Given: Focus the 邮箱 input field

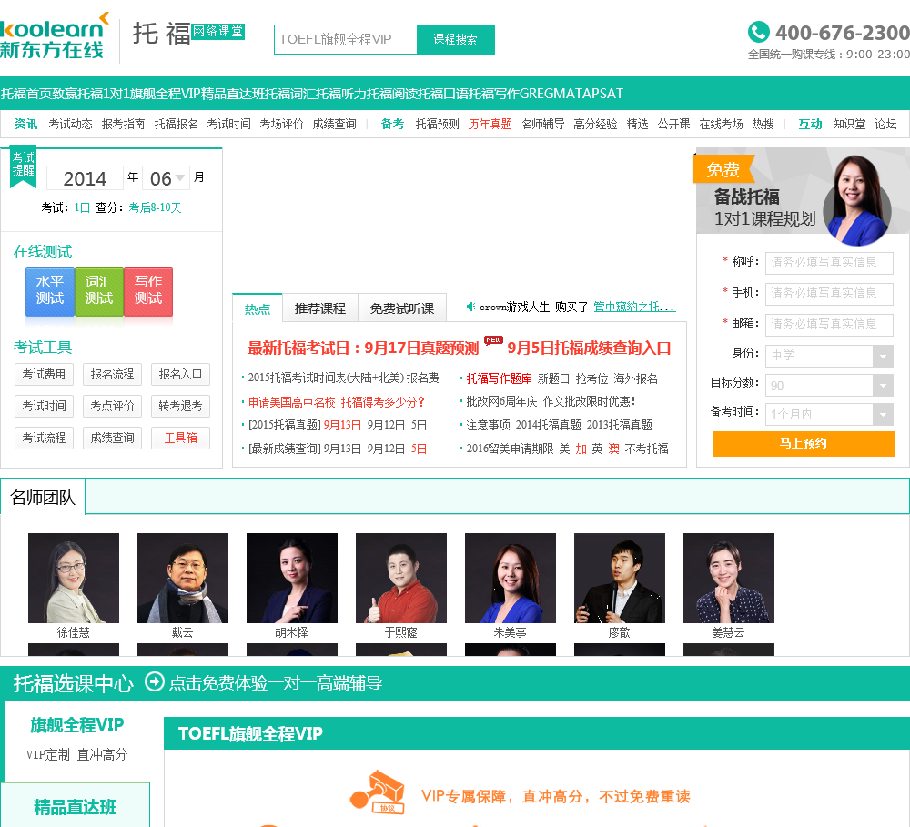Looking at the screenshot, I should click(829, 324).
